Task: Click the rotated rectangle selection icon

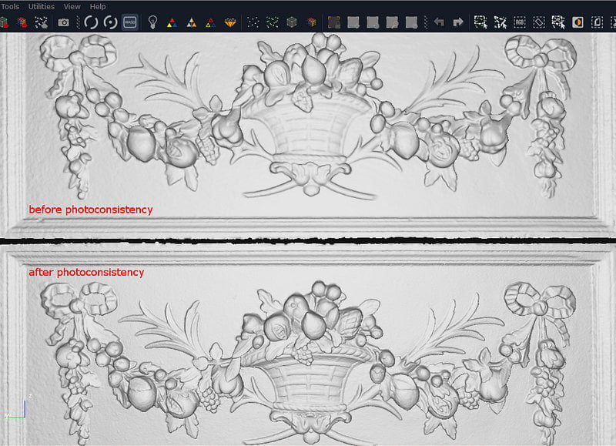Action: click(539, 22)
